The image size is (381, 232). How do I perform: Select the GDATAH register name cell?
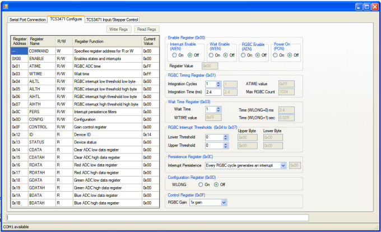tap(42, 188)
